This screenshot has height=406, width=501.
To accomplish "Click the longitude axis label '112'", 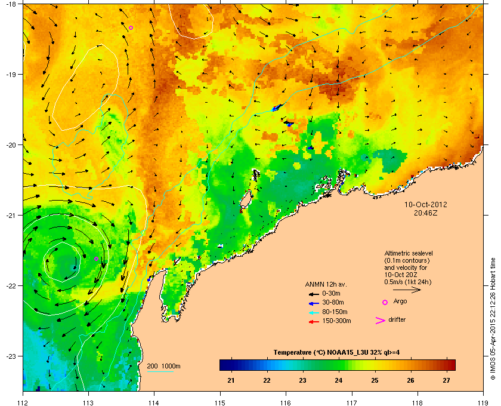I will point(23,403).
